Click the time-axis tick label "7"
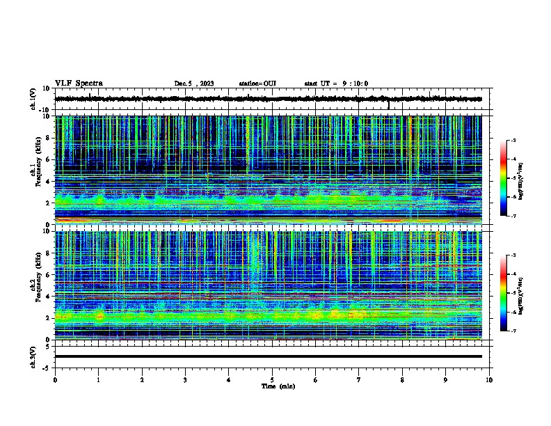Viewport: 551px width, 426px height. pos(359,380)
